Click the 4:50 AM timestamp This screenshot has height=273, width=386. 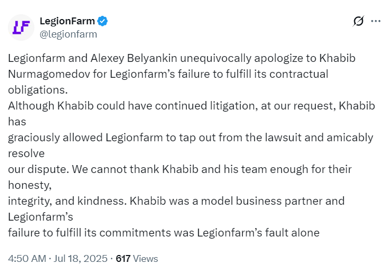(26, 259)
